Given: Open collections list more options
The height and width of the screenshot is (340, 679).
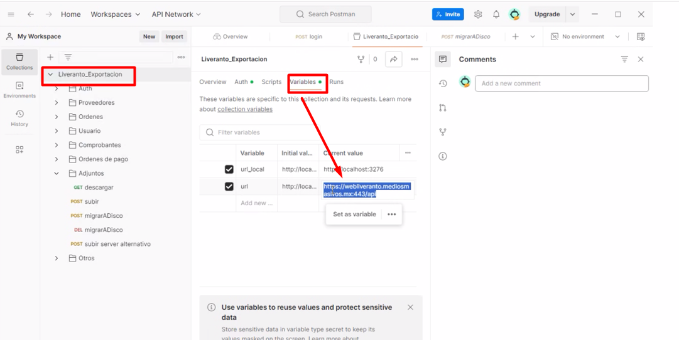Looking at the screenshot, I should coord(181,57).
